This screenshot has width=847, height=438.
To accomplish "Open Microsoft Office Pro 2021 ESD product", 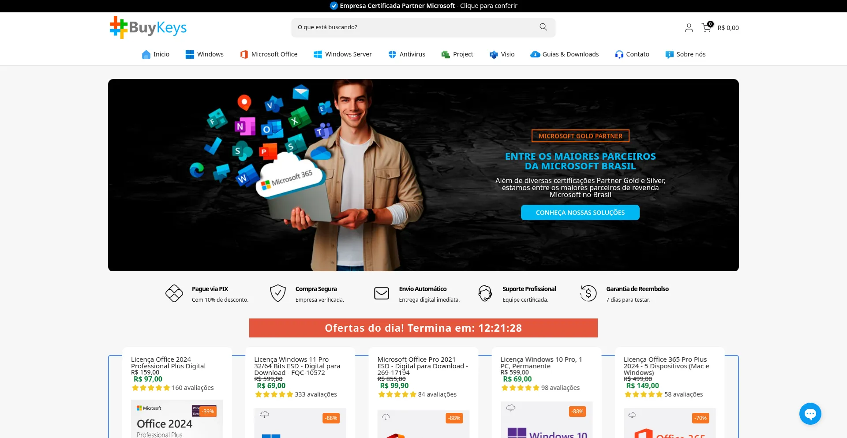I will pos(423,366).
